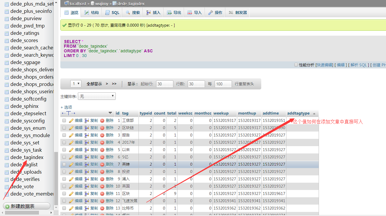Click copy icon for row 区块 id 11

87,193
